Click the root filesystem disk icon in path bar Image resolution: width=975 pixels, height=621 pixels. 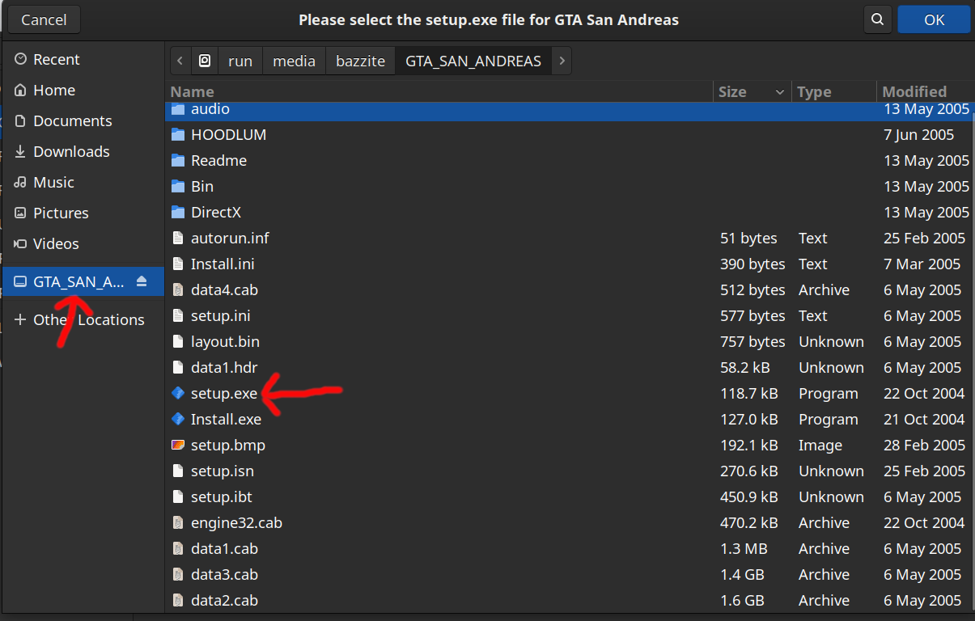coord(206,61)
